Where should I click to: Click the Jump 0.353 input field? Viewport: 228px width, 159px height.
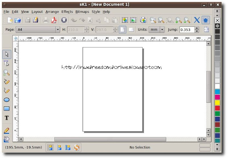click(187, 30)
